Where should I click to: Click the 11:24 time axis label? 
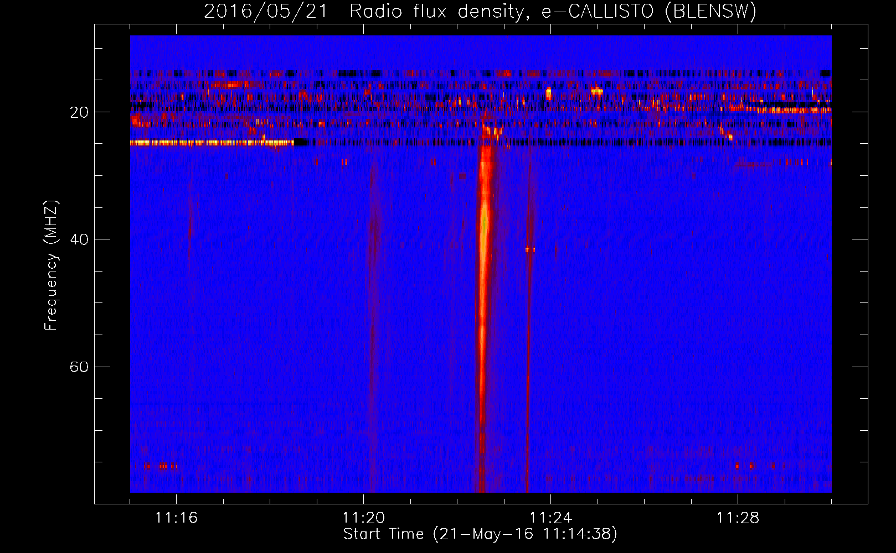[550, 518]
